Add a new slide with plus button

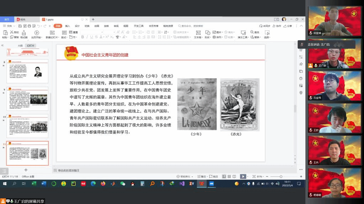tap(26, 170)
